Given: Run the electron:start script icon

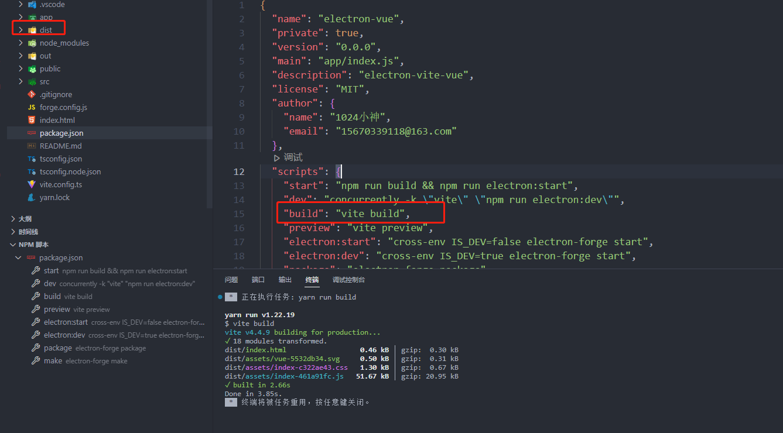Looking at the screenshot, I should point(35,322).
